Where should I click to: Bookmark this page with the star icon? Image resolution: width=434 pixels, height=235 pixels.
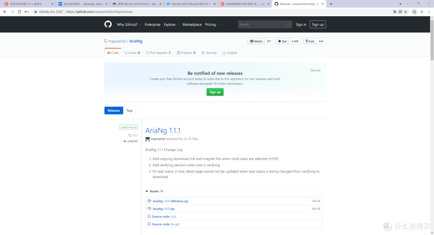point(405,12)
